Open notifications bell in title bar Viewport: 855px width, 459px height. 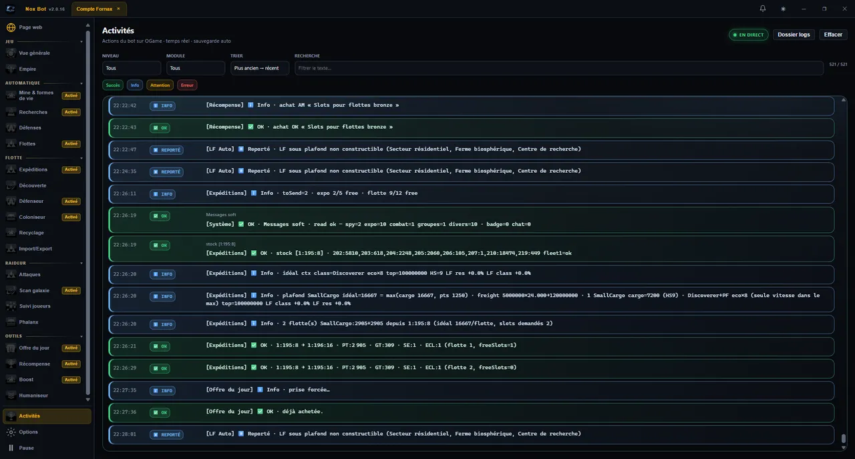pyautogui.click(x=763, y=9)
